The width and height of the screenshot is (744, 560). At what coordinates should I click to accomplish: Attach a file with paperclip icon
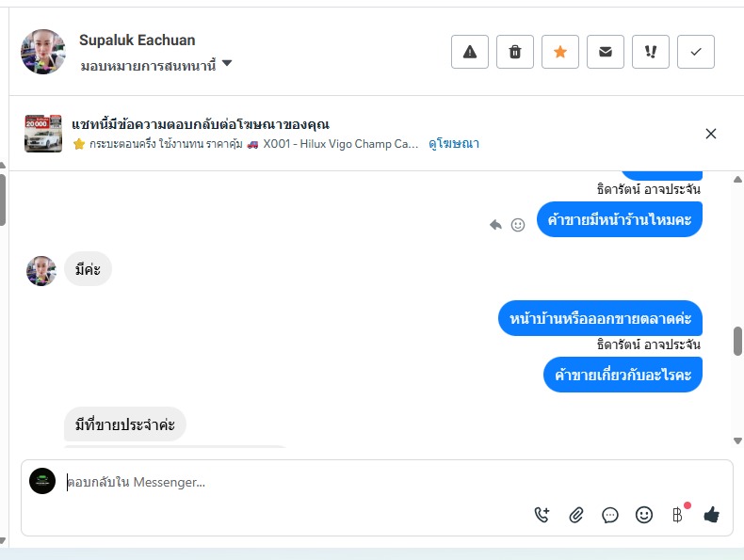tap(576, 515)
